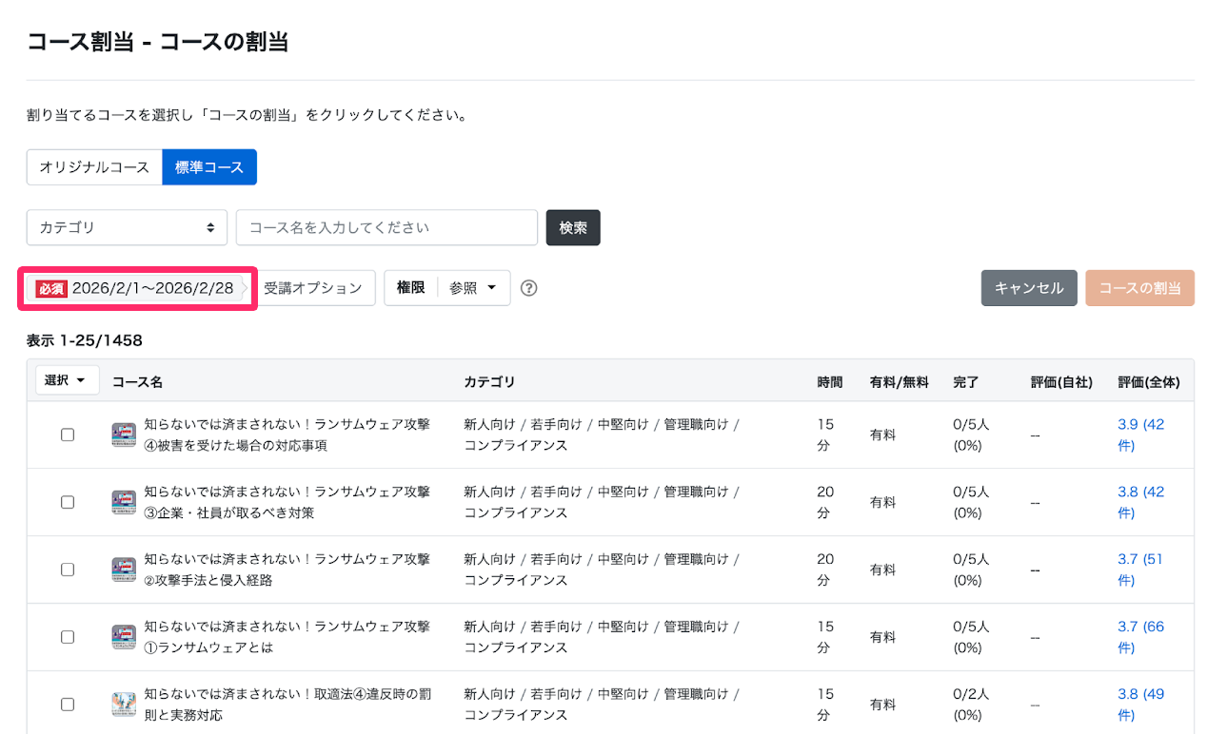This screenshot has height=734, width=1227.
Task: Click the 受講オプション button
Action: click(313, 288)
